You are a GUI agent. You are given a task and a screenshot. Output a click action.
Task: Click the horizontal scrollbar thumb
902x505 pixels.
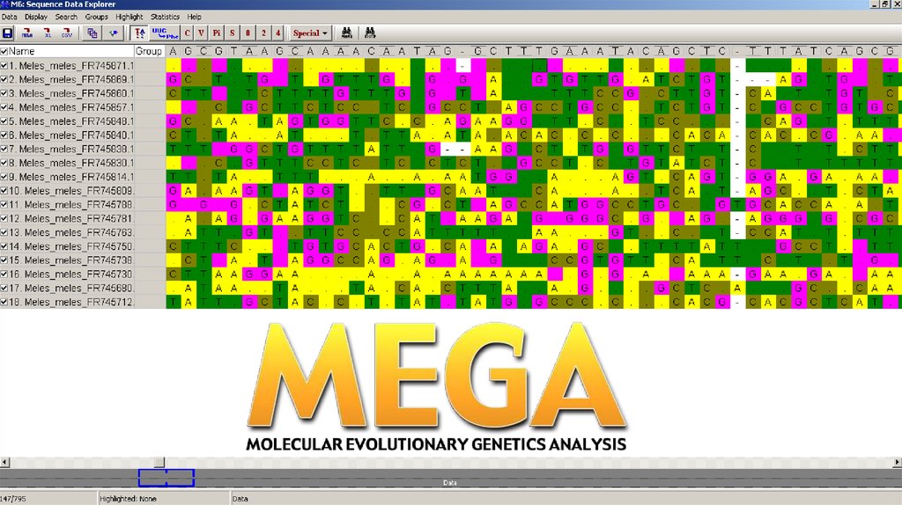tap(159, 461)
